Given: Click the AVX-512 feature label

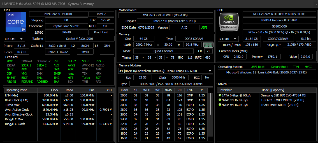Looking at the screenshot, I should [87, 65].
